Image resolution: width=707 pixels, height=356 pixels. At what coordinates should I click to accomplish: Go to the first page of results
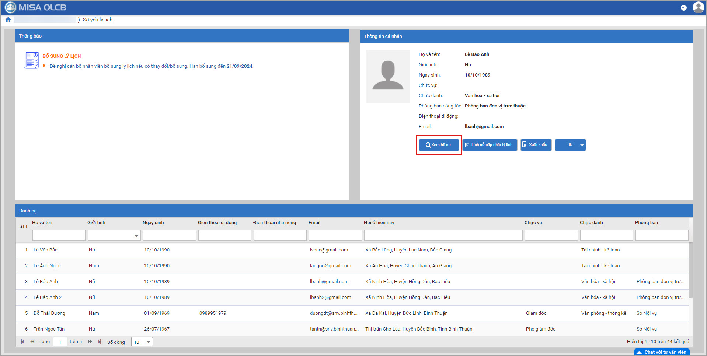22,342
